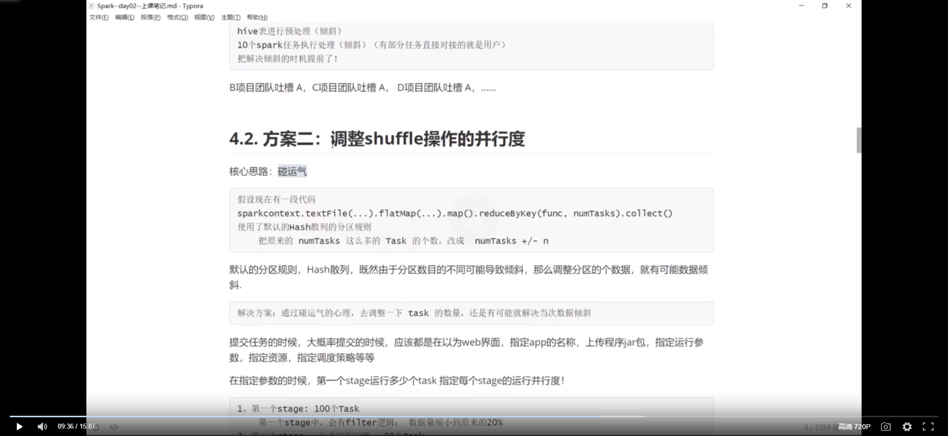Open the 段落(P) menu
The image size is (948, 436).
pyautogui.click(x=151, y=17)
